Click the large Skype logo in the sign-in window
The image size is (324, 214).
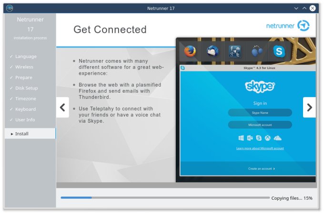(260, 86)
